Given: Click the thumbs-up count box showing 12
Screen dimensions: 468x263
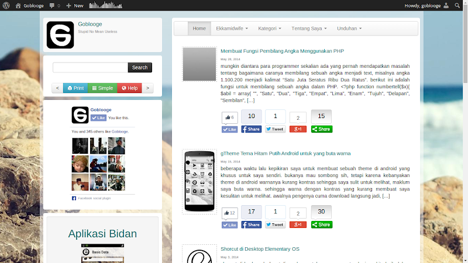Looking at the screenshot, I should pyautogui.click(x=229, y=213).
